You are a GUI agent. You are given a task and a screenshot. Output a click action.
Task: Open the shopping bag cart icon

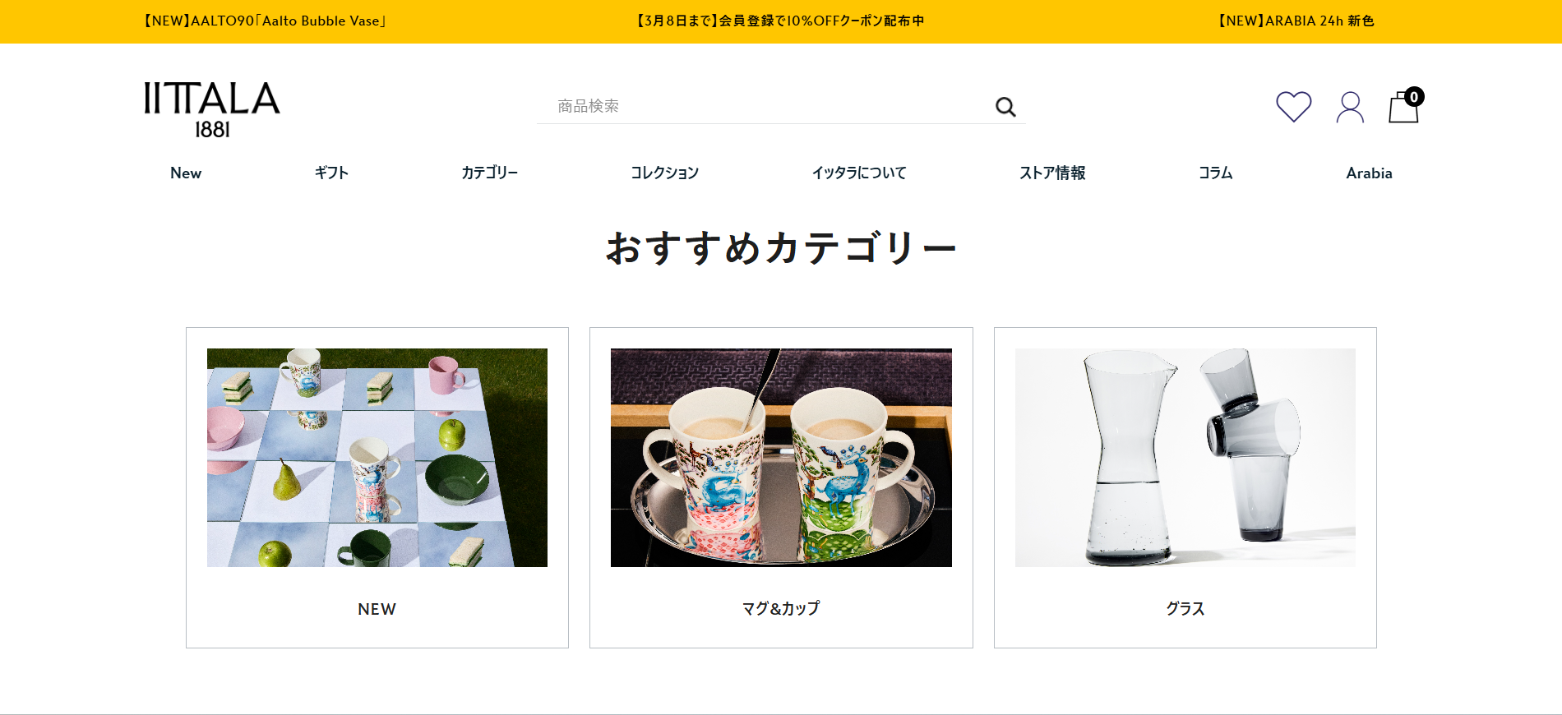(x=1403, y=108)
